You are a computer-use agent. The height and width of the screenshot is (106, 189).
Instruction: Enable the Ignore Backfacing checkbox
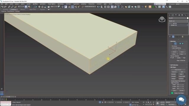(x=172, y=48)
